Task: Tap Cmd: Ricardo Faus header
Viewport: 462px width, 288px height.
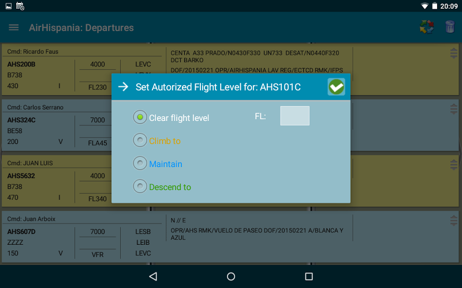Action: tap(33, 51)
